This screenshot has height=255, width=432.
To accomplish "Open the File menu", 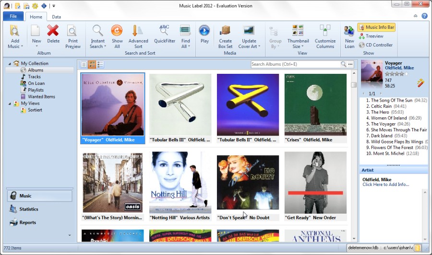I will click(x=13, y=16).
